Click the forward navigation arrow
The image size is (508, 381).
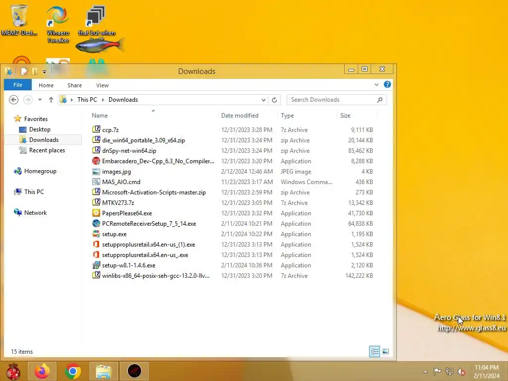(28, 100)
